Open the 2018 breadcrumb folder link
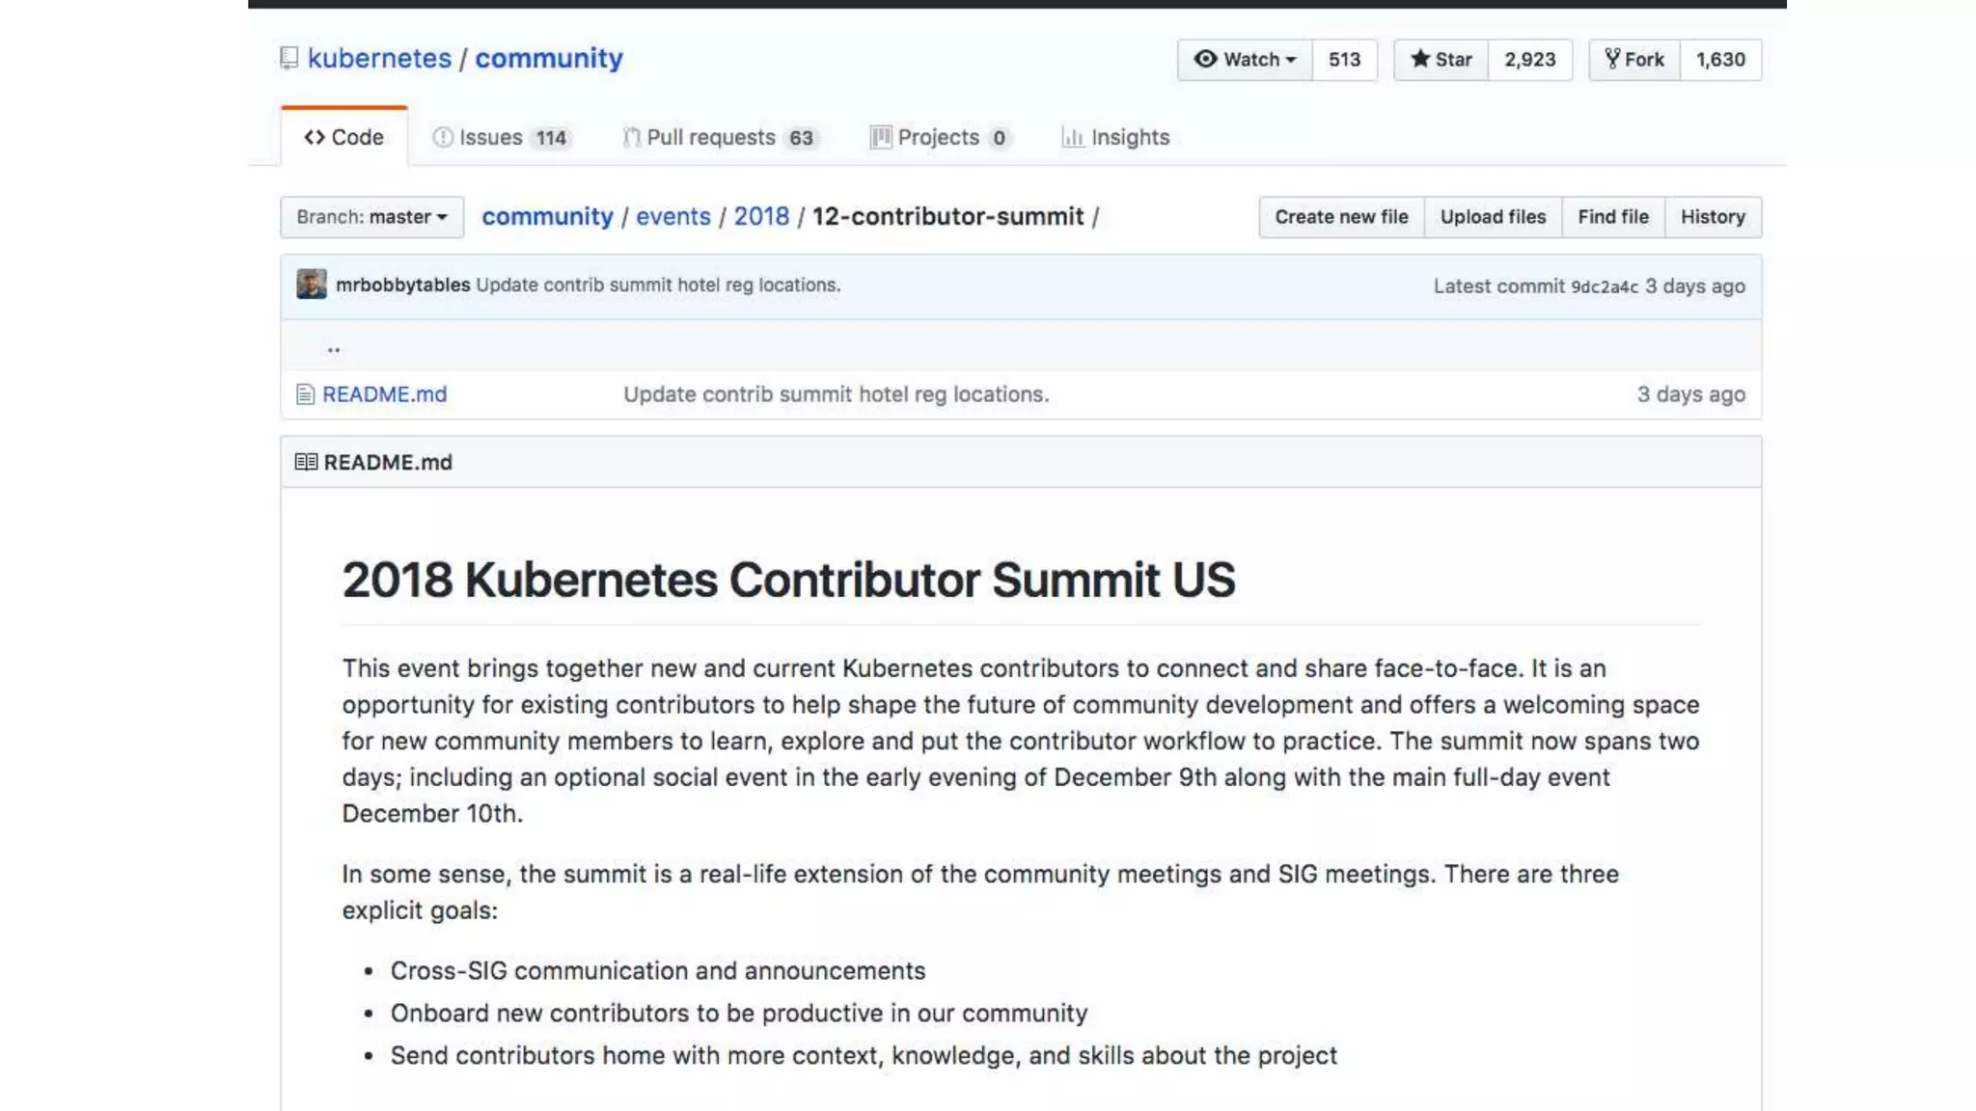The width and height of the screenshot is (1976, 1111). click(760, 217)
